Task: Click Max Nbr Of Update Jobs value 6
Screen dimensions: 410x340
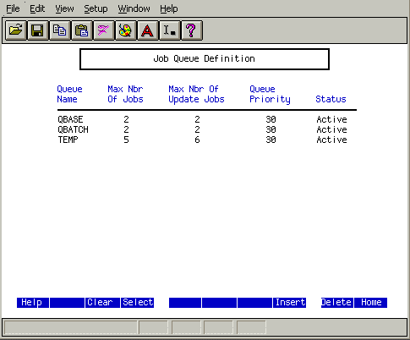Action: [197, 140]
